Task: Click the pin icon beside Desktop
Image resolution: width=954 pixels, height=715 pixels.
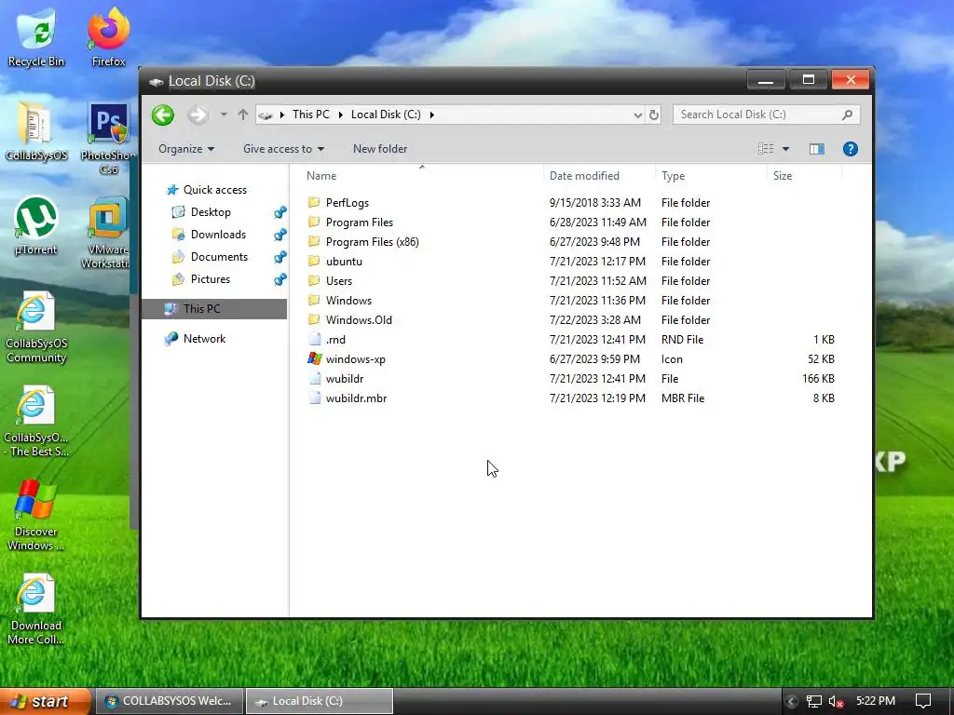Action: point(279,212)
